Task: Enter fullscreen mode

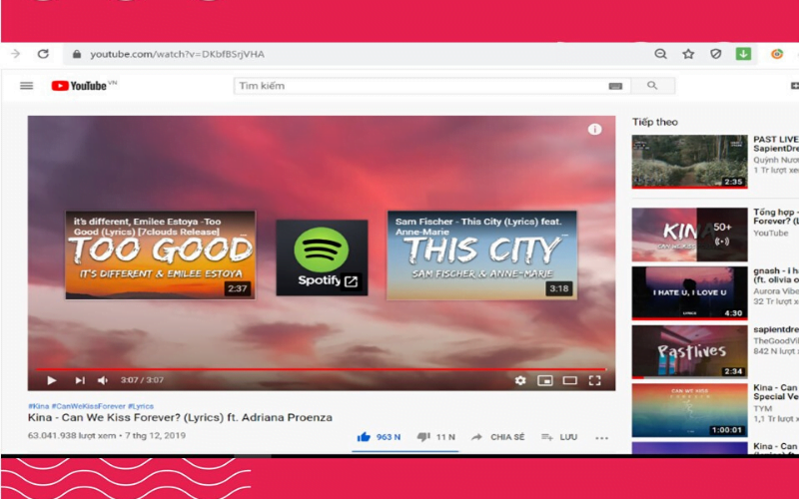Action: [x=594, y=380]
